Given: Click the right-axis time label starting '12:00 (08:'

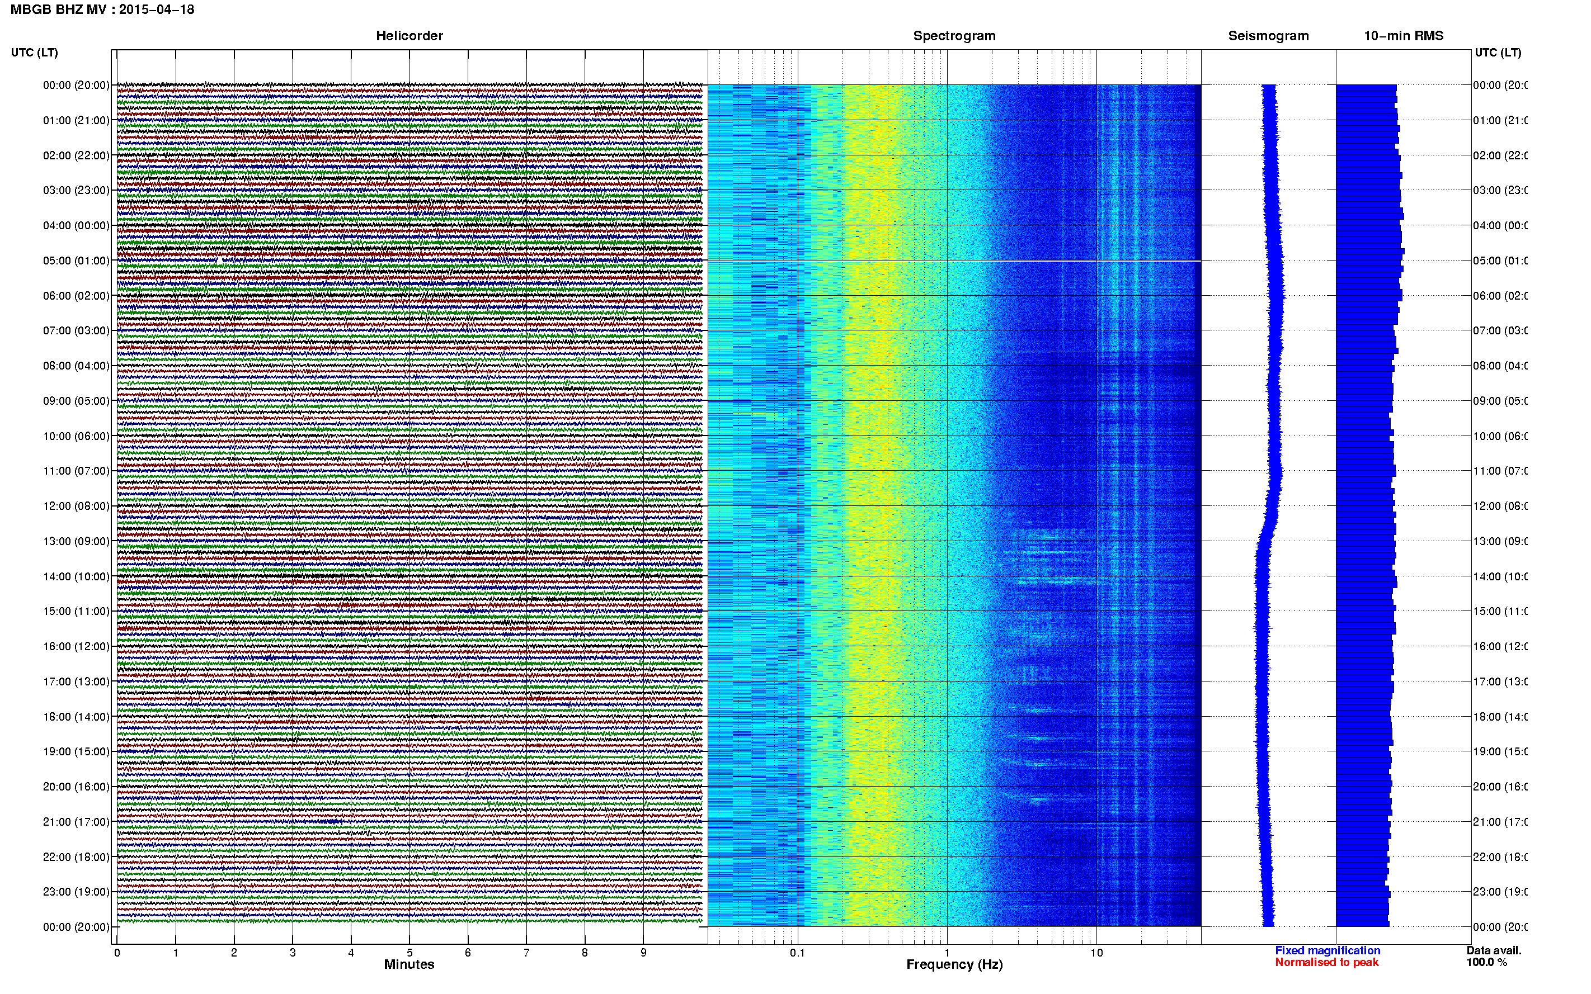Looking at the screenshot, I should (1501, 506).
